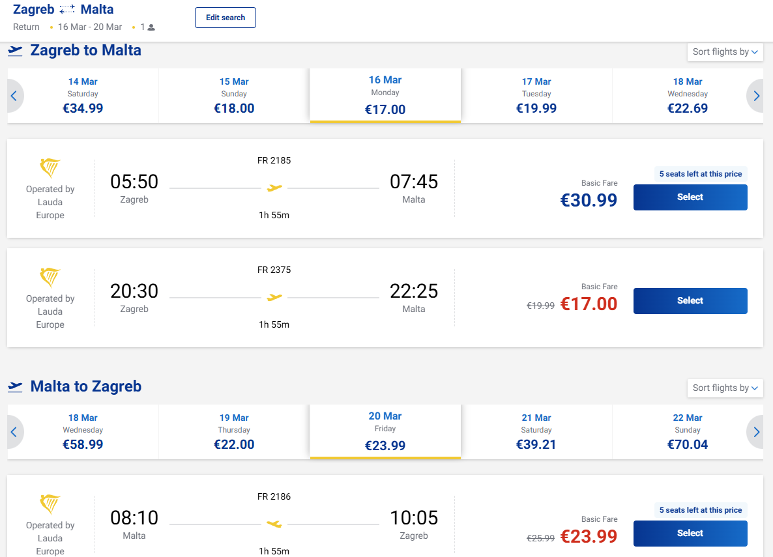773x557 pixels.
Task: Open Sort flights by for outbound flights
Action: pyautogui.click(x=725, y=52)
